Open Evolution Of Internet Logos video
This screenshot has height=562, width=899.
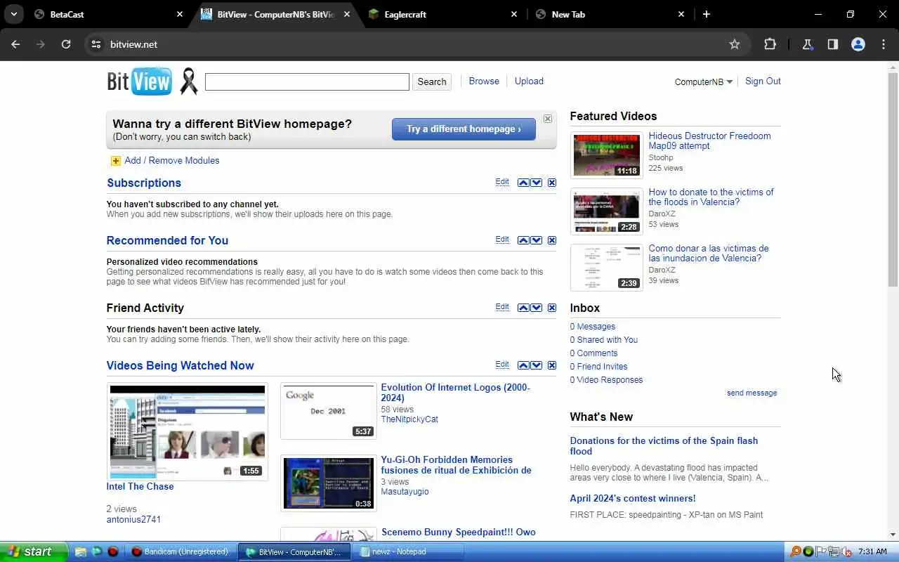455,393
